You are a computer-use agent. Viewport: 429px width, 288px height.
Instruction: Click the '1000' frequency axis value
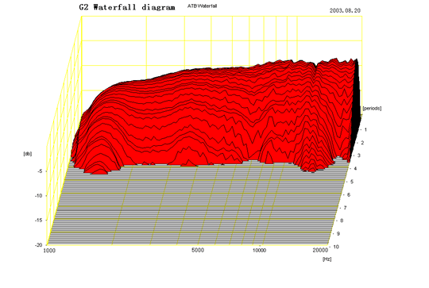pyautogui.click(x=49, y=251)
